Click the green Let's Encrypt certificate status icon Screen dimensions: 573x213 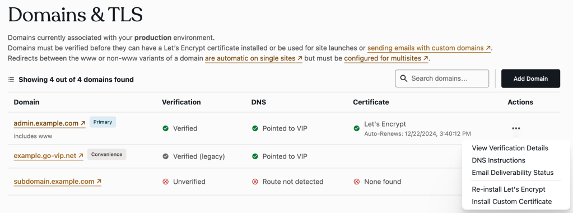[x=357, y=128]
